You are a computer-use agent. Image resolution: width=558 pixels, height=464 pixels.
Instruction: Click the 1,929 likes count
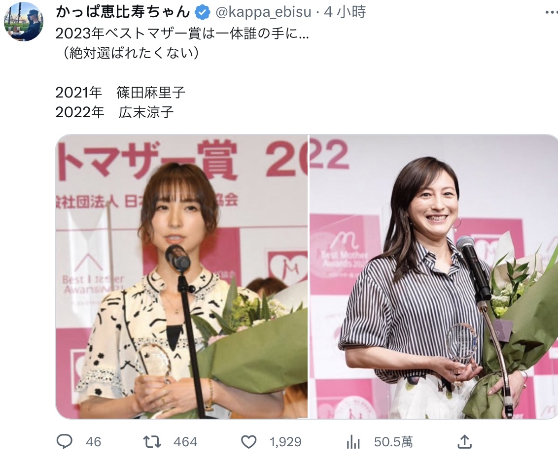click(285, 442)
